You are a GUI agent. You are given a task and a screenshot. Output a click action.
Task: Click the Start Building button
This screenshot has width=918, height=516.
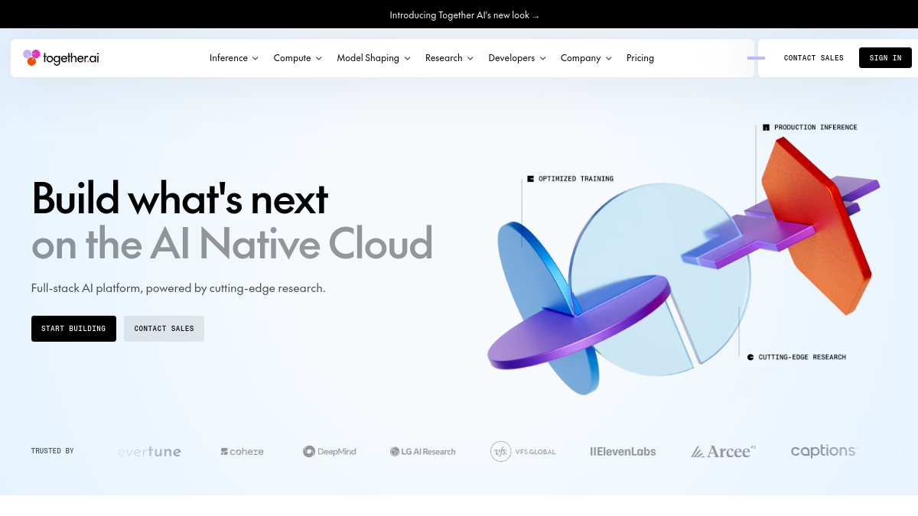point(73,329)
